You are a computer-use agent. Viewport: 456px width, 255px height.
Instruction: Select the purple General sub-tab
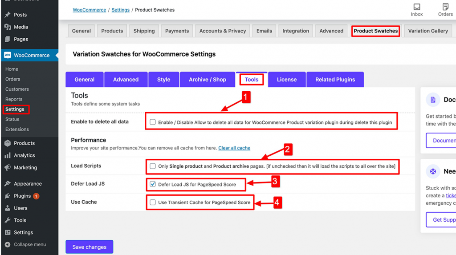click(84, 79)
